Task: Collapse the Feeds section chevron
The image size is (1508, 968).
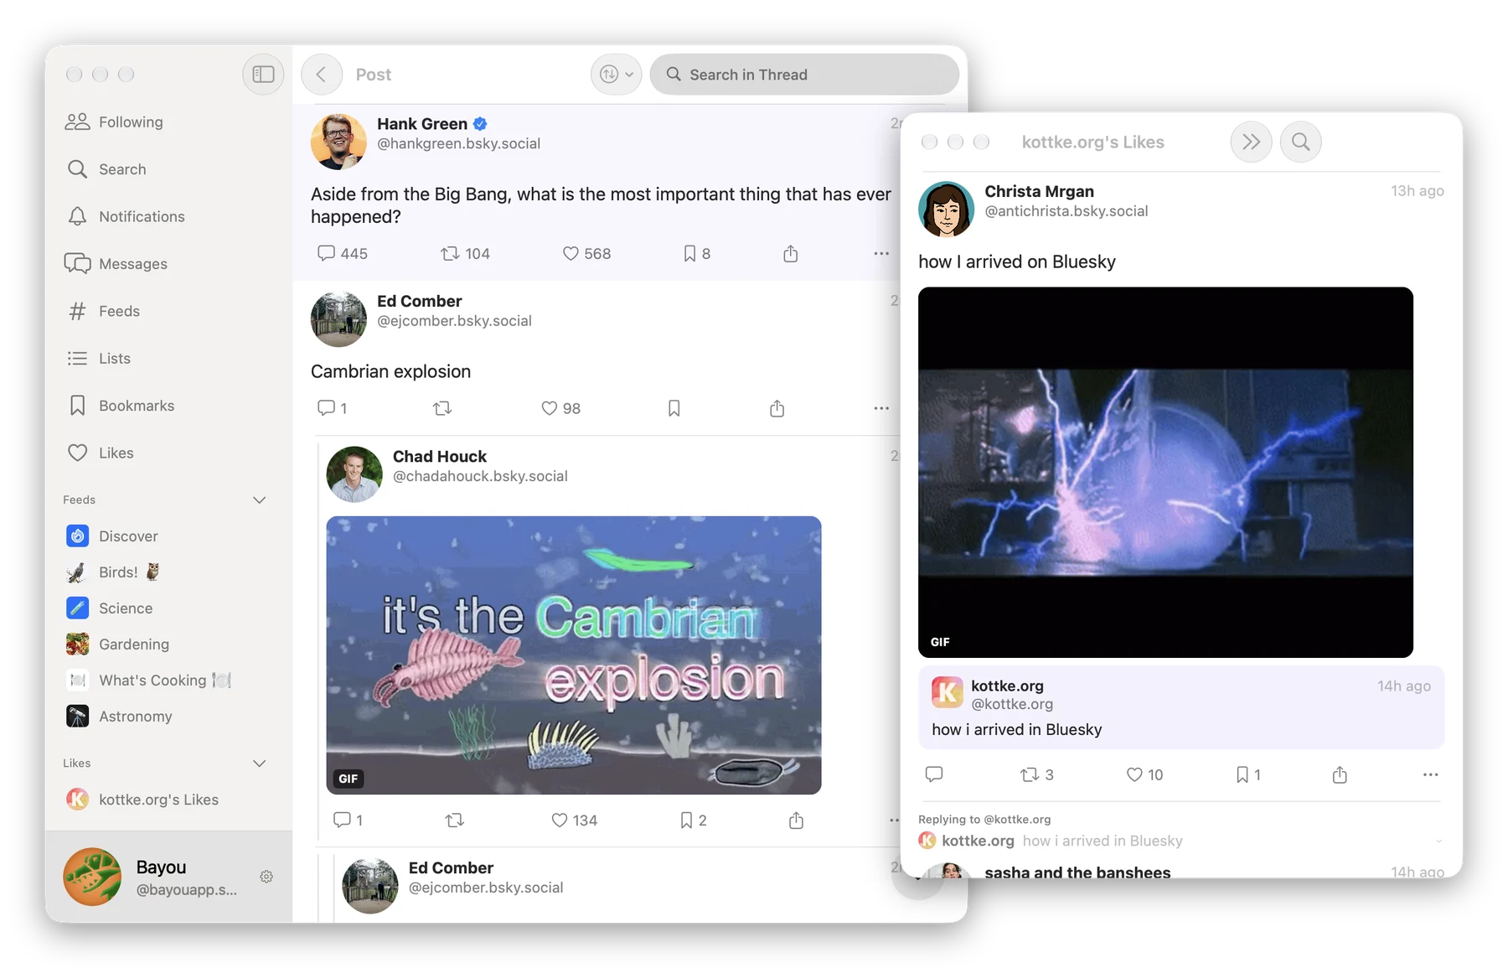Action: point(260,500)
